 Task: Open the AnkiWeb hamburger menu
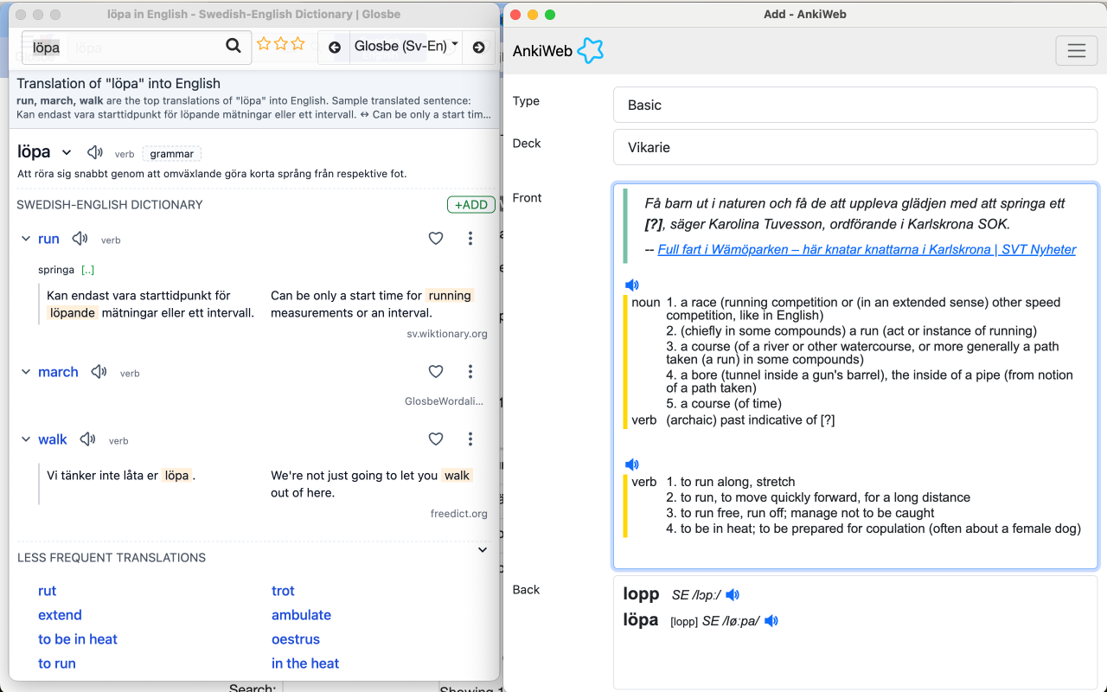pyautogui.click(x=1077, y=51)
